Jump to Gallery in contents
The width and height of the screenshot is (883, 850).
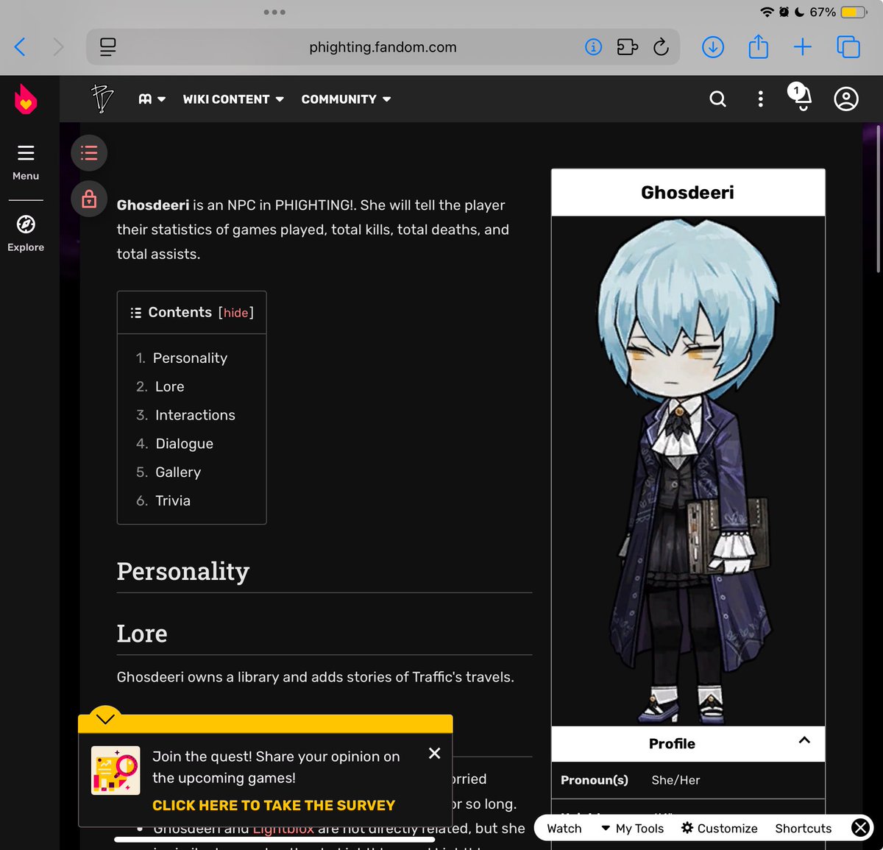pyautogui.click(x=177, y=472)
